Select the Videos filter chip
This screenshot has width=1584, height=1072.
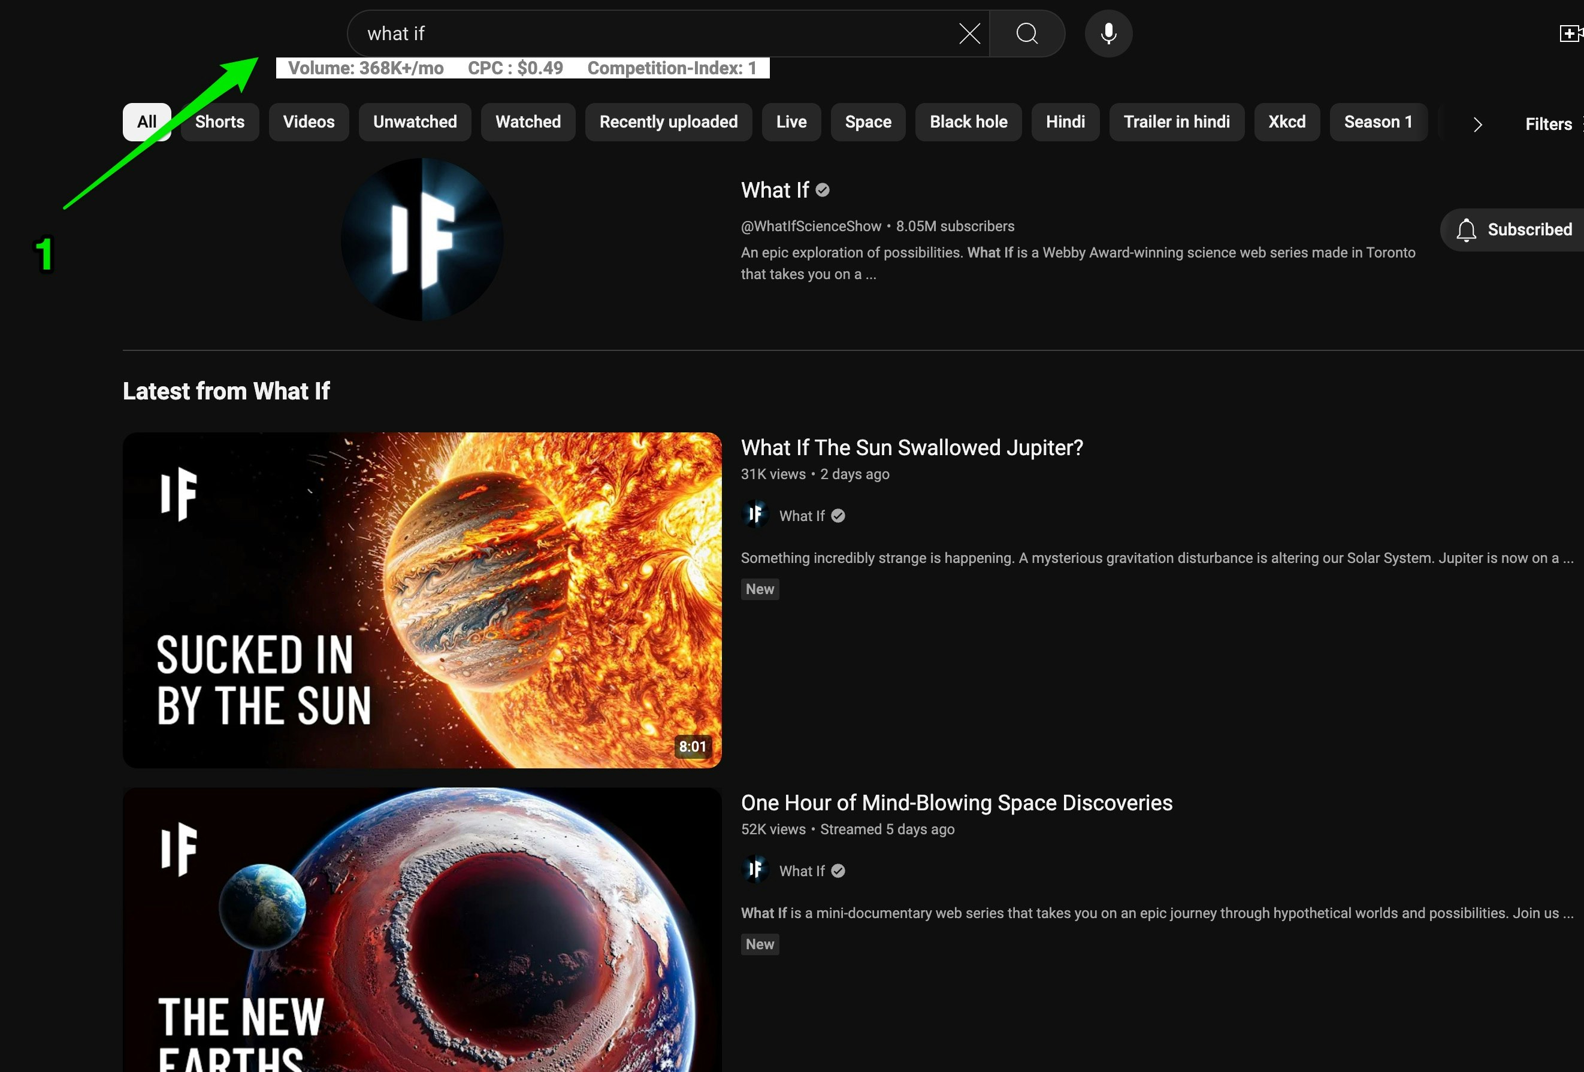309,122
